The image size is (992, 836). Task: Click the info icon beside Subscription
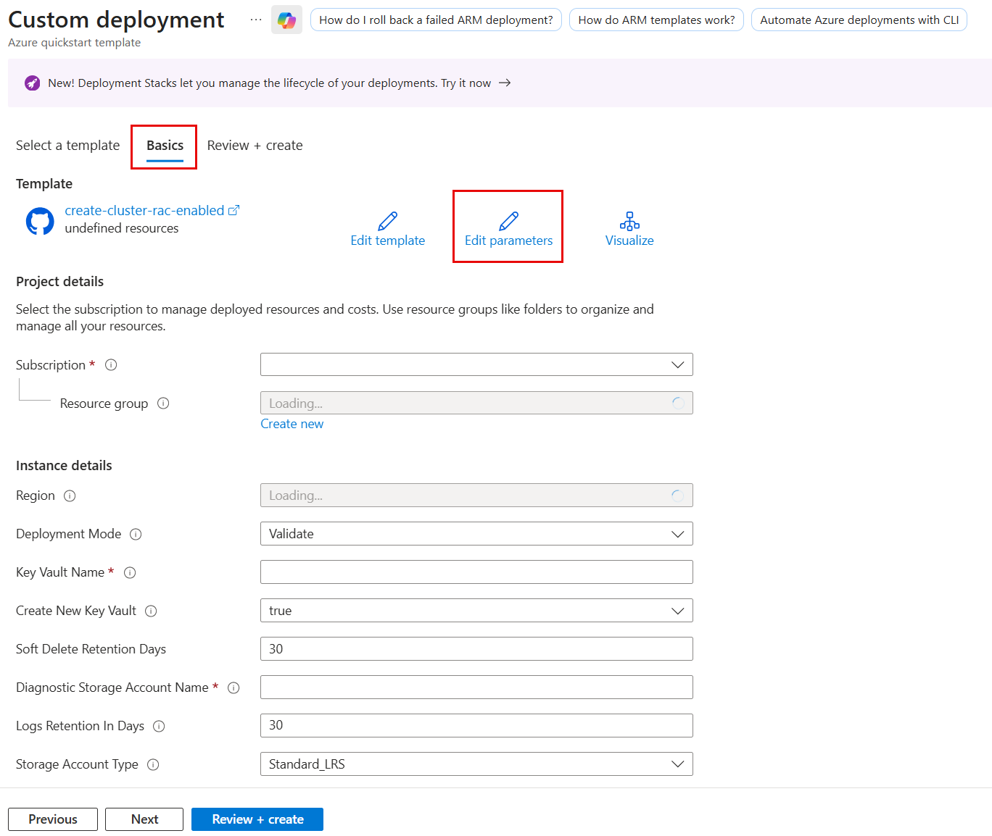pos(111,365)
